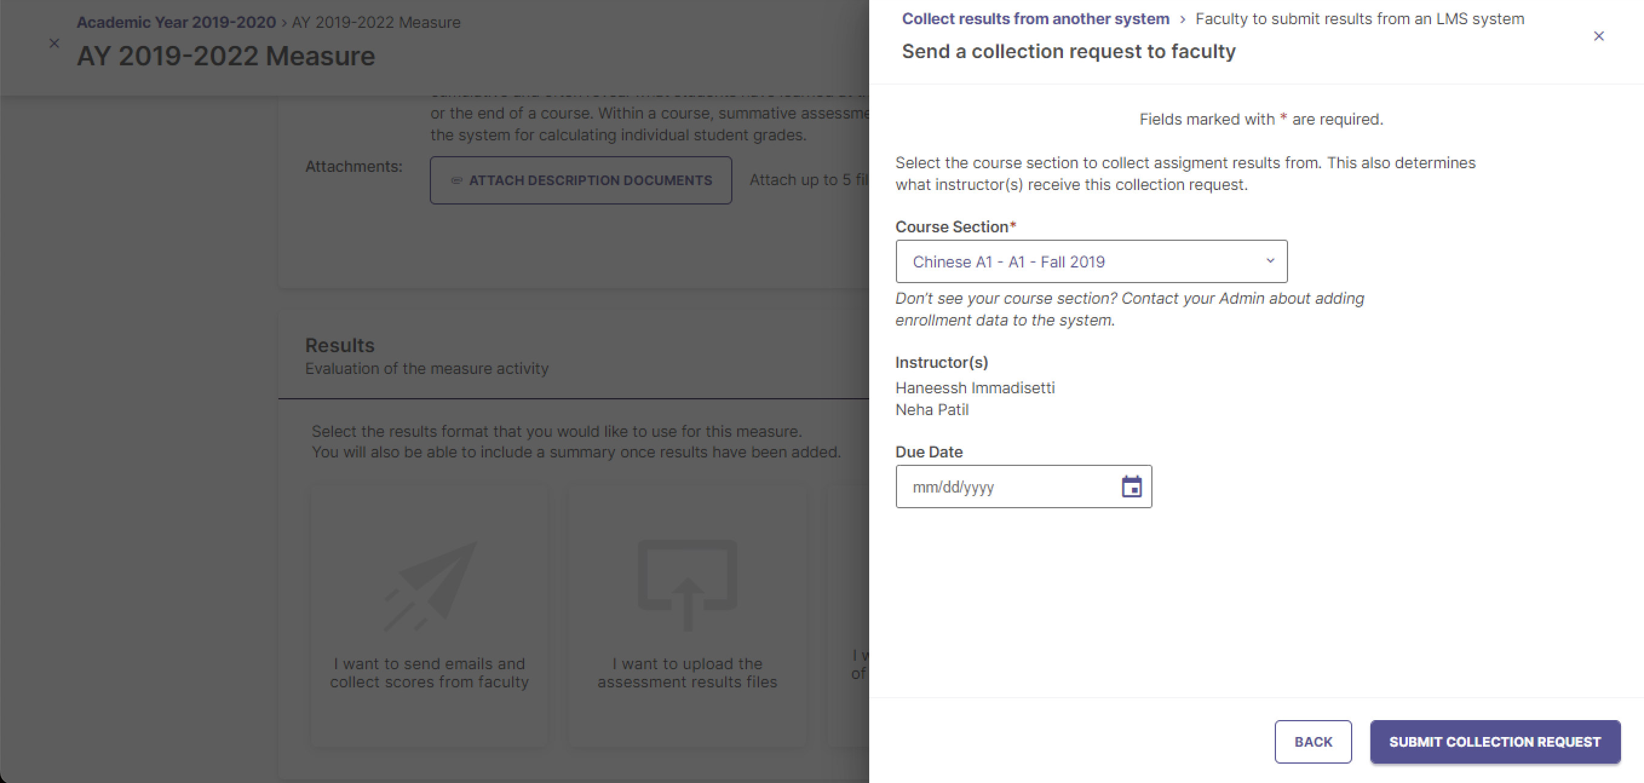Click the Due Date label
Screen dimensions: 1644x783
click(929, 452)
